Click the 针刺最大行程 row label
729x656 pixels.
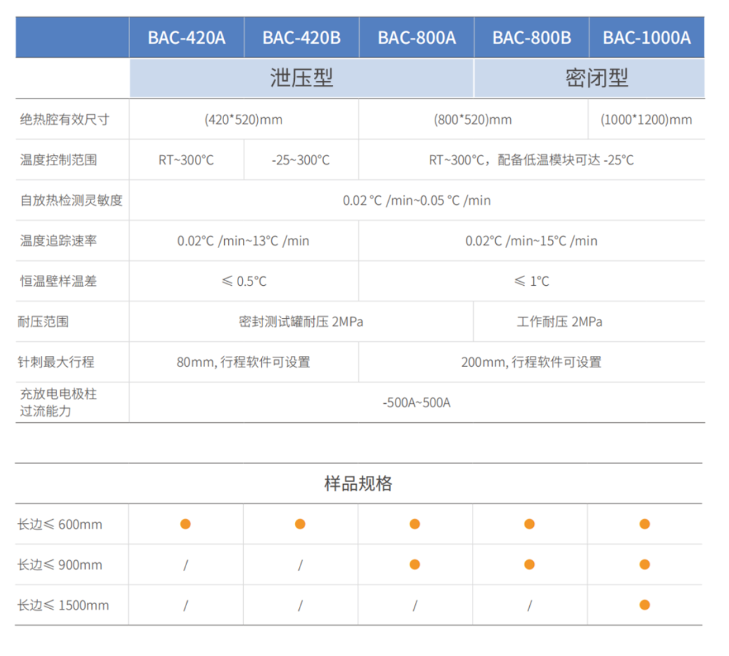(56, 362)
